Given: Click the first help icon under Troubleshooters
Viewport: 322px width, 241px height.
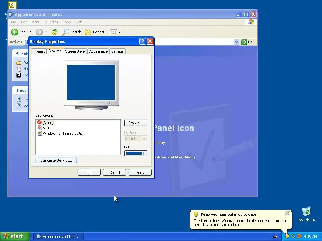Looking at the screenshot, I should click(19, 99).
